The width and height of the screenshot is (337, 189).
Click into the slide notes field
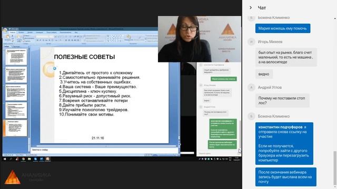click(x=104, y=150)
